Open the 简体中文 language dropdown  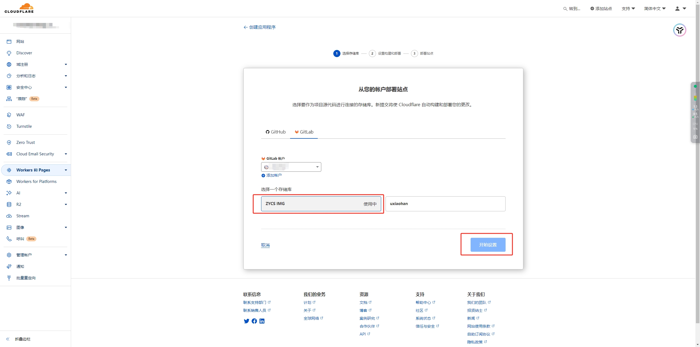tap(655, 9)
